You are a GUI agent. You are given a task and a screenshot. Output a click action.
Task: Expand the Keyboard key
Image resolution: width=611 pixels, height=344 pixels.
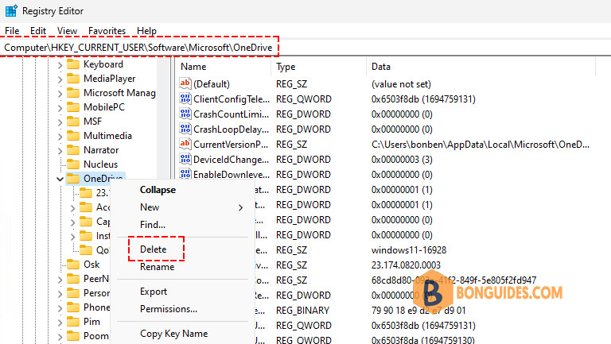point(60,65)
